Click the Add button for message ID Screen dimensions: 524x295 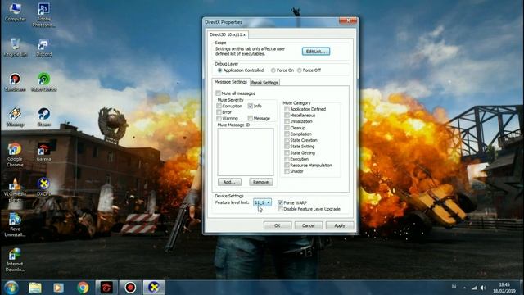click(229, 182)
